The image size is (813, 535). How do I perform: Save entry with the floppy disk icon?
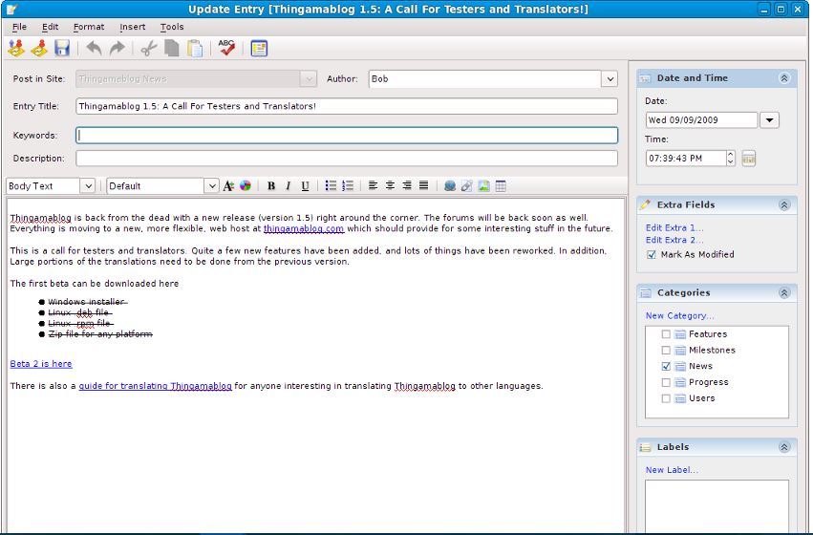click(62, 48)
